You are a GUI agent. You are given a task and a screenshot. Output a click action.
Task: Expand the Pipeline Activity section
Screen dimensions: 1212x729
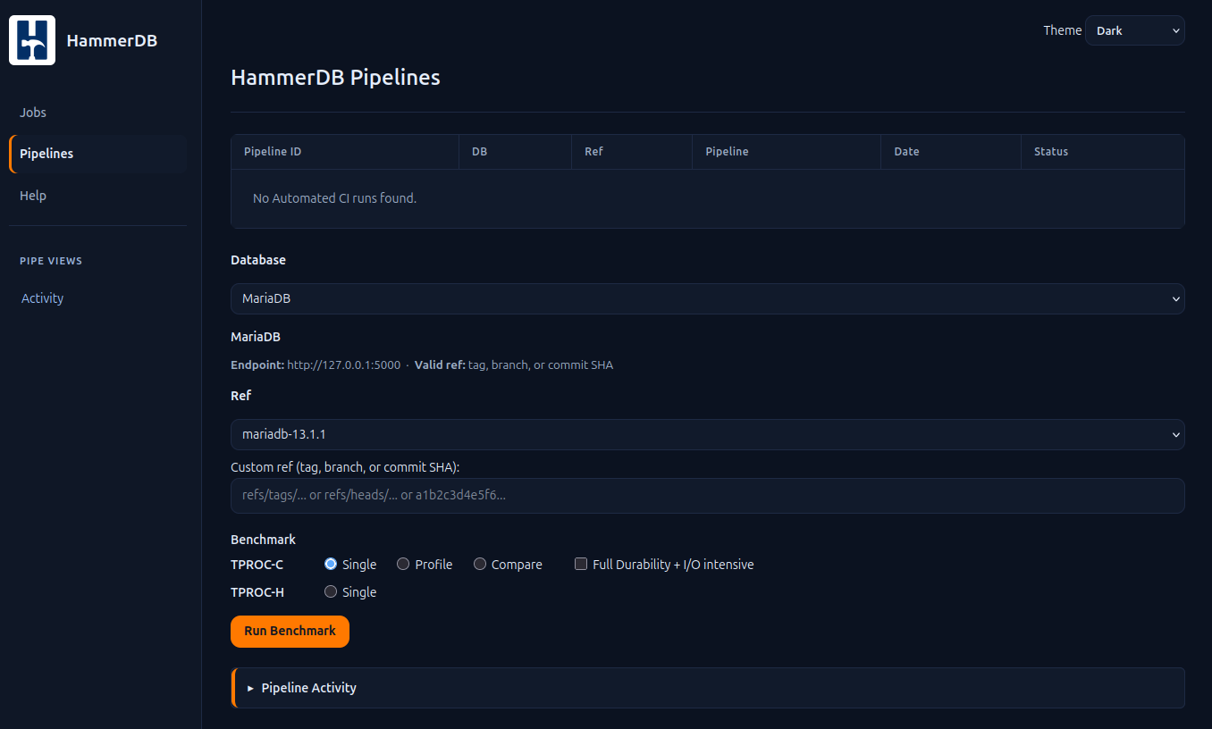pos(708,688)
